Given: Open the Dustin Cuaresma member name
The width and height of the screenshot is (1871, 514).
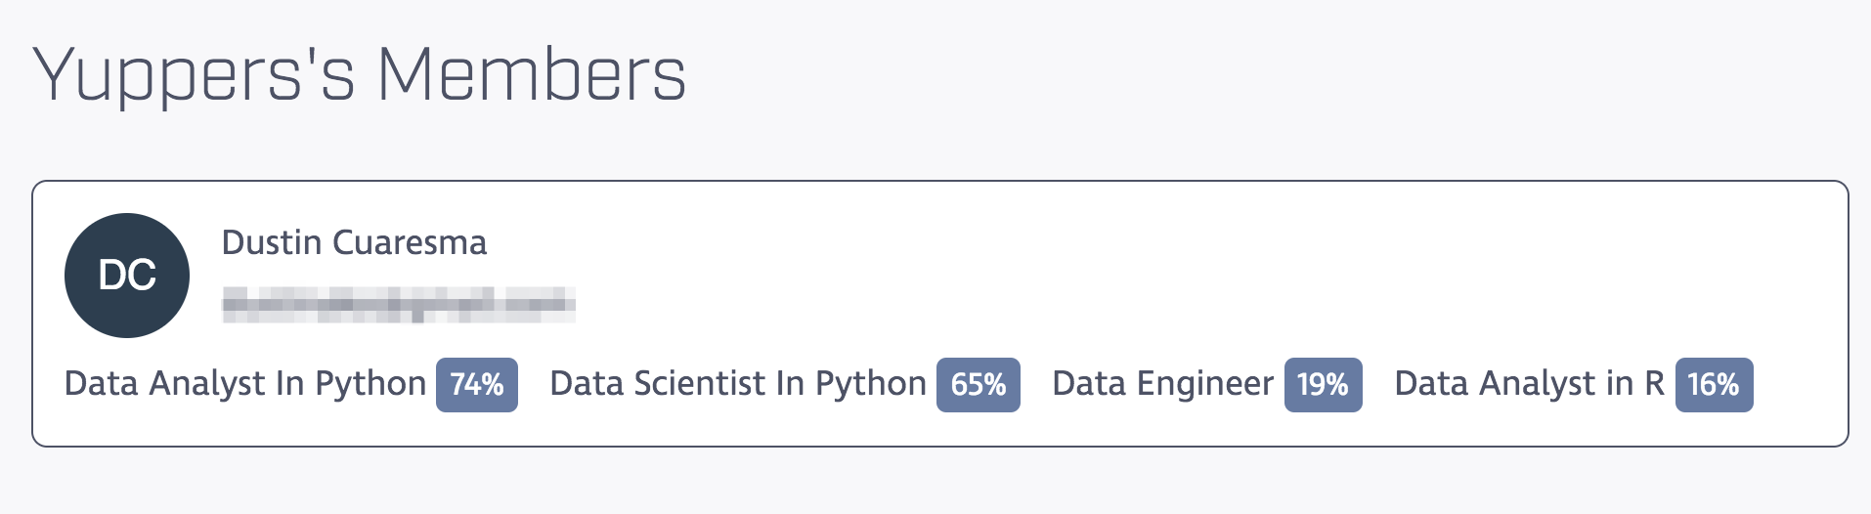Looking at the screenshot, I should 354,242.
